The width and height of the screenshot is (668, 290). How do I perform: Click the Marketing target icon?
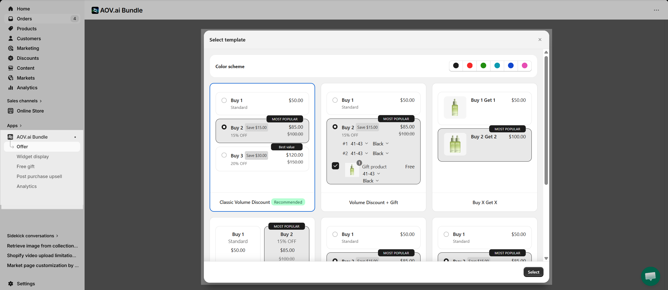(11, 48)
